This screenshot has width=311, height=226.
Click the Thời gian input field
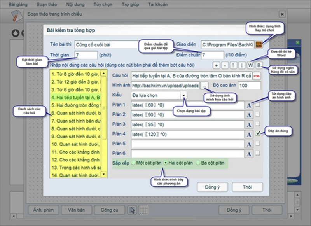86,55
